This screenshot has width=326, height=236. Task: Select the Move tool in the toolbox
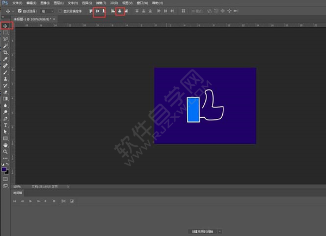(5, 25)
